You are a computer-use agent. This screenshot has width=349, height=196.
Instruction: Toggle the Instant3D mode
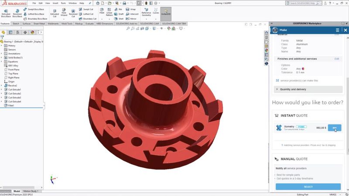click(166, 12)
